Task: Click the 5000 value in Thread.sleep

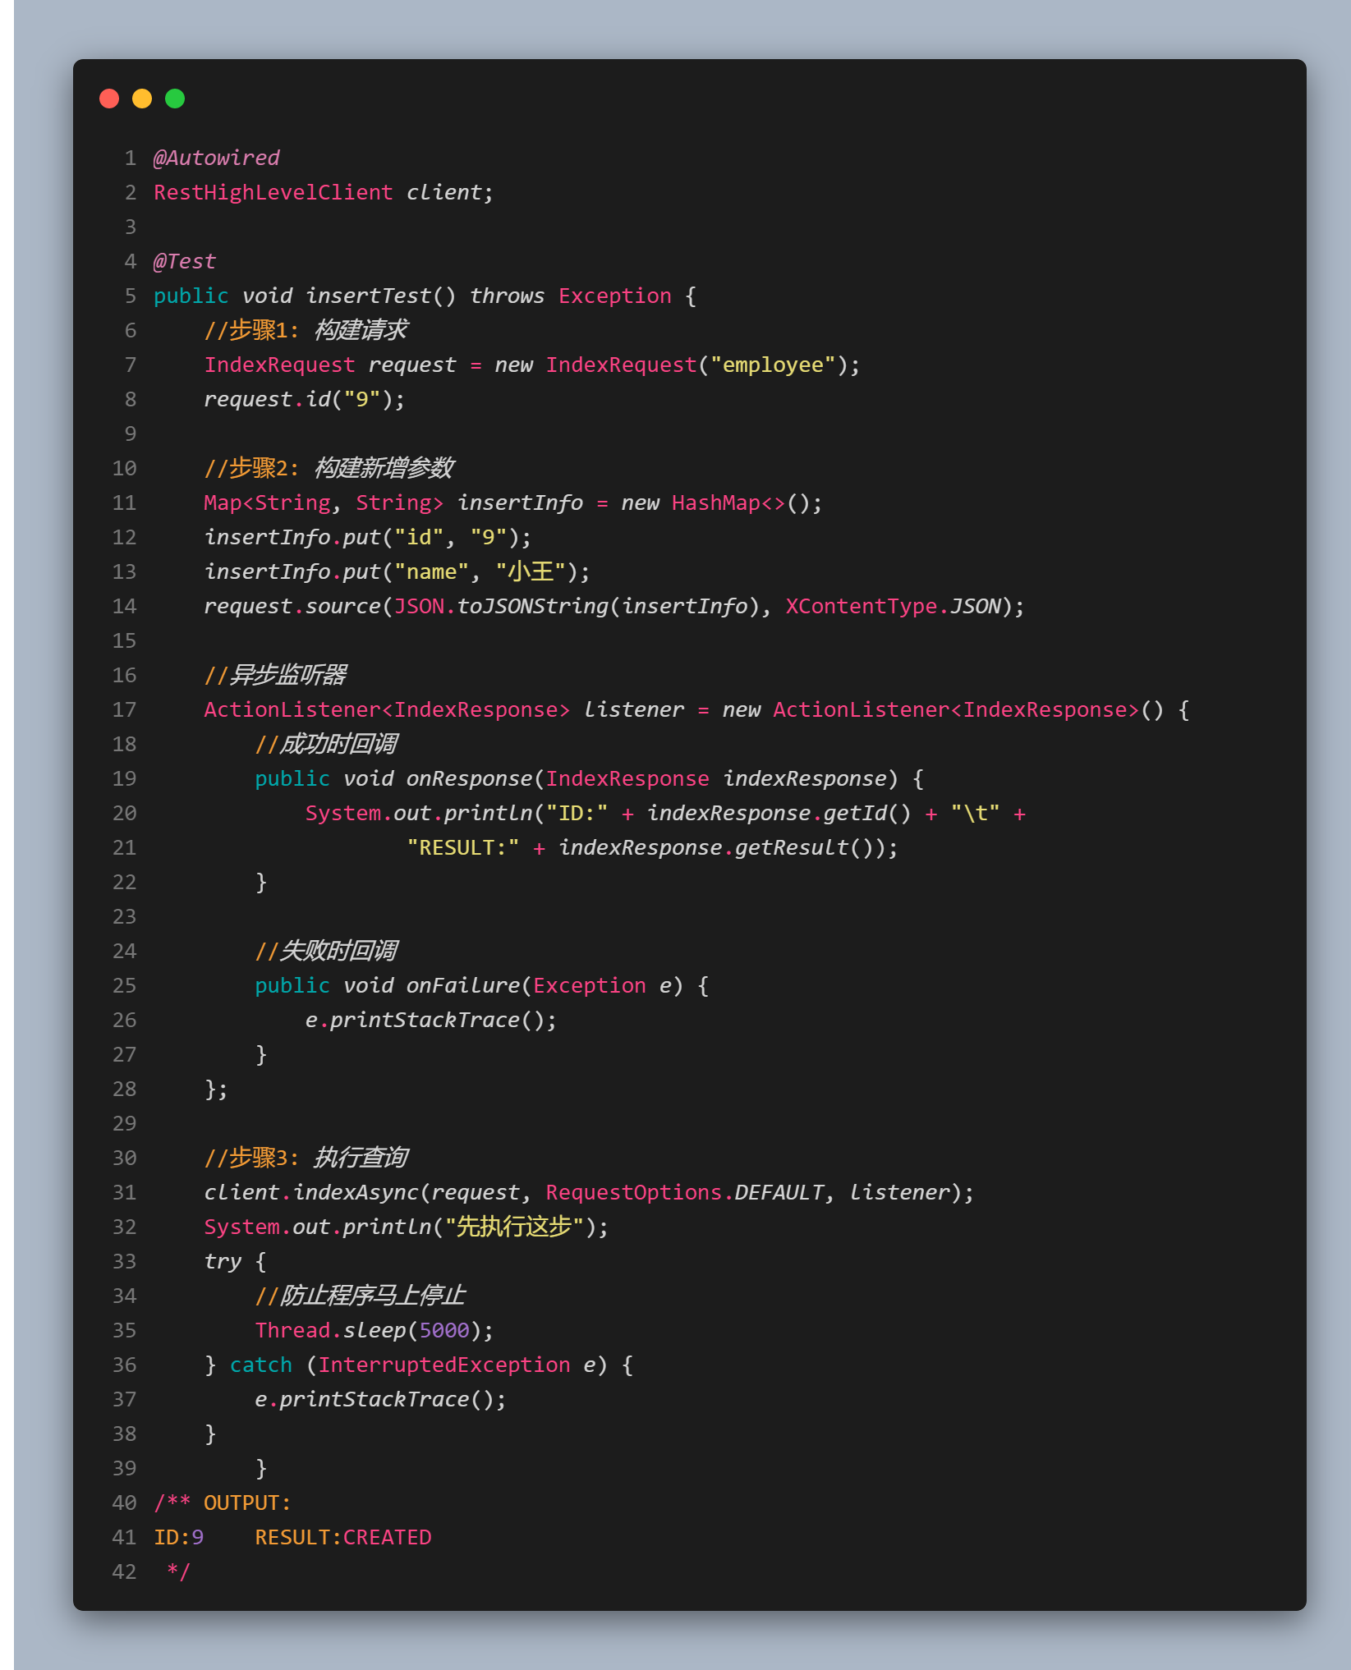Action: 444,1330
